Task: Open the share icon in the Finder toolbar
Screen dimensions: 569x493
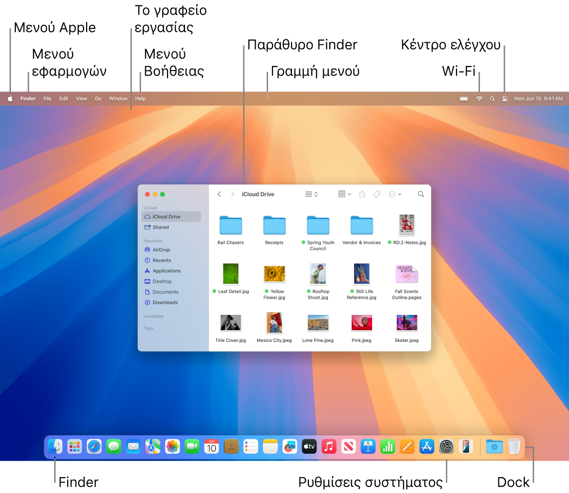Action: click(362, 194)
